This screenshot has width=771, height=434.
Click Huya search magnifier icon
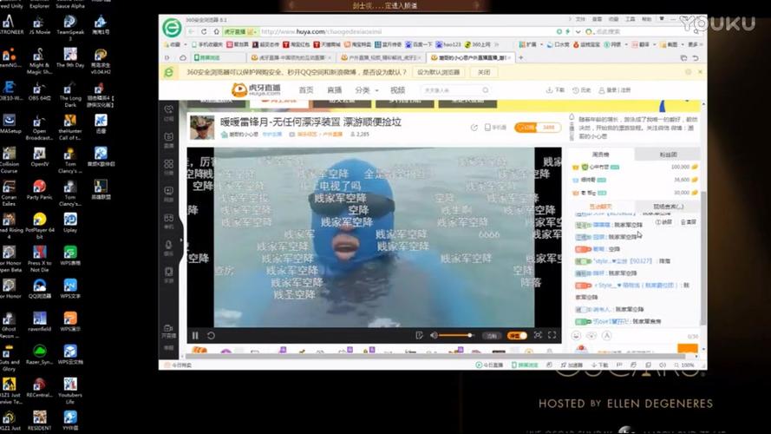click(486, 90)
